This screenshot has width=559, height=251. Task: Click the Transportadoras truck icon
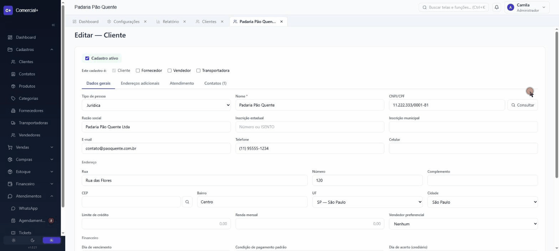[x=13, y=123]
